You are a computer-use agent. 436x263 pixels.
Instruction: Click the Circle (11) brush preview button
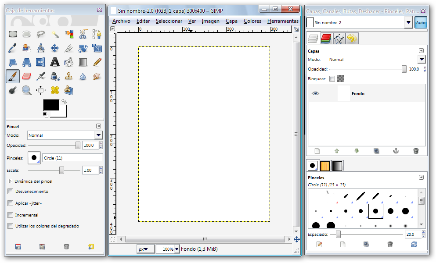tap(34, 158)
